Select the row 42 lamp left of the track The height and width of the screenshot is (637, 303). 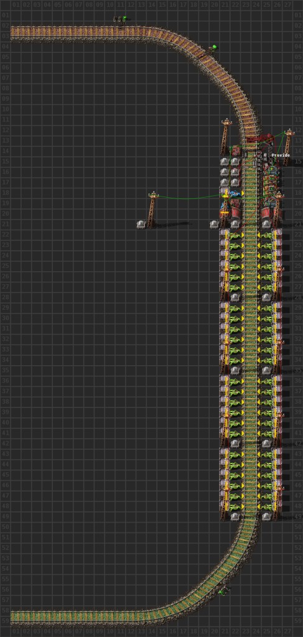[x=235, y=443]
